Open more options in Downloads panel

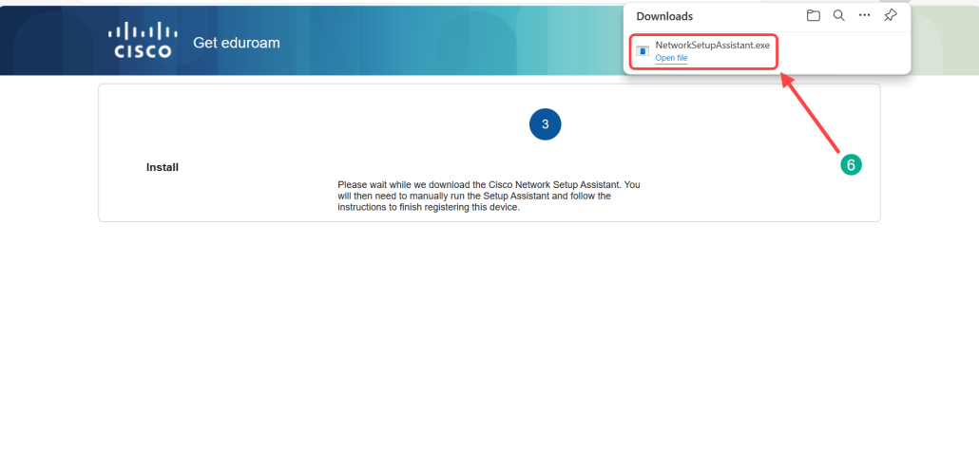[865, 15]
